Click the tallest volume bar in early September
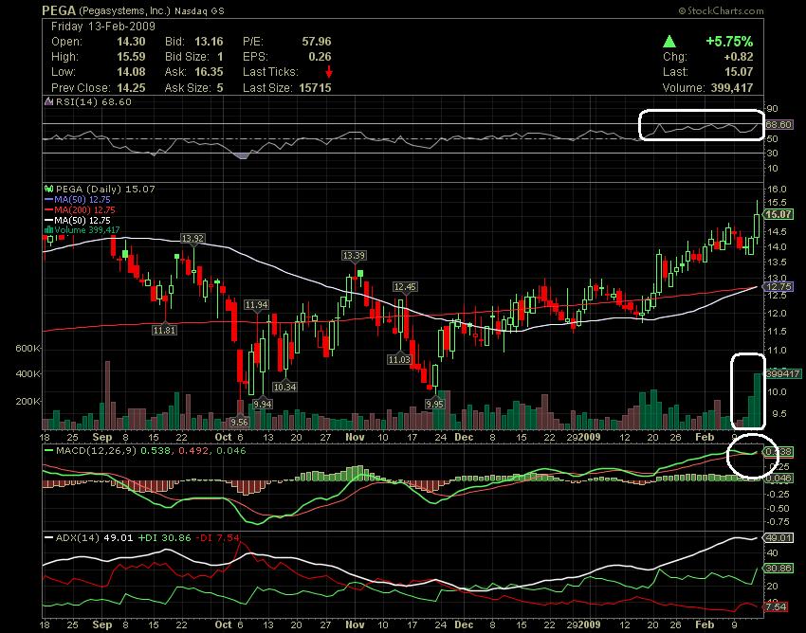The image size is (806, 633). click(x=108, y=395)
